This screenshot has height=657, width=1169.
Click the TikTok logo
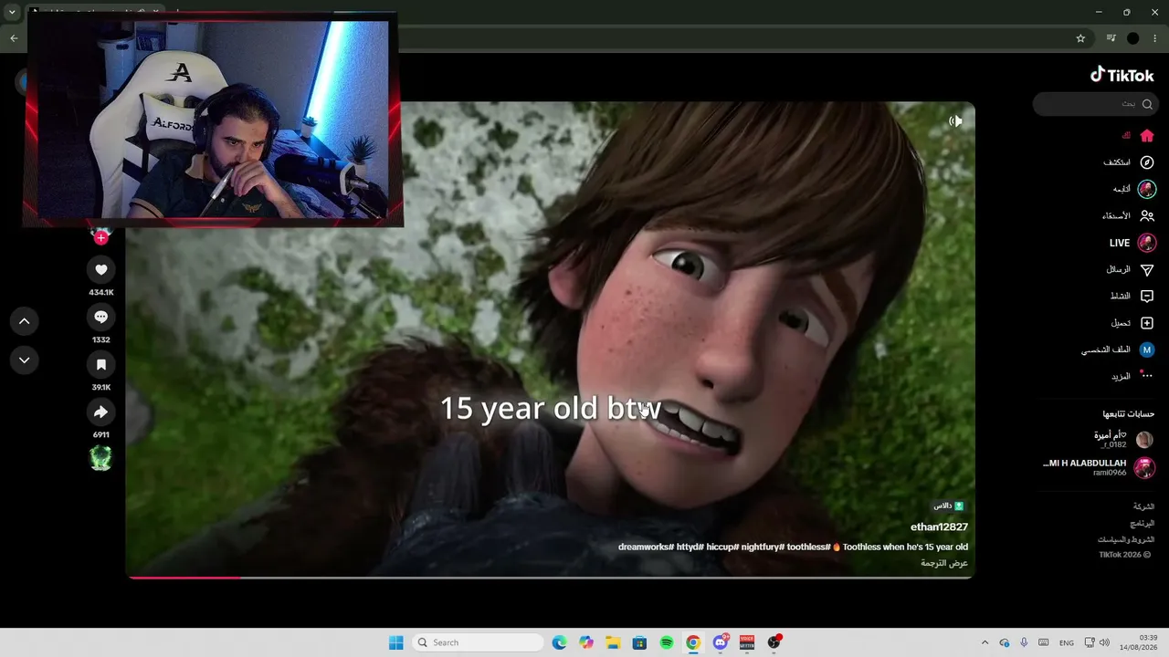(1122, 75)
